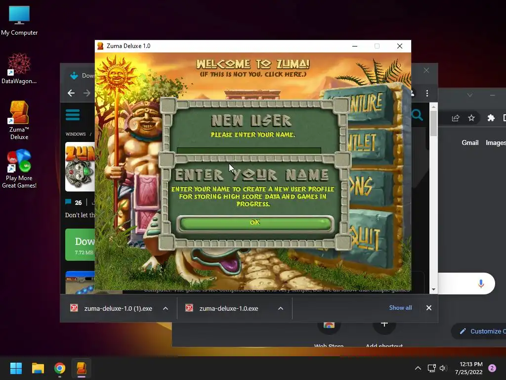Open File Explorer from taskbar

(38, 368)
